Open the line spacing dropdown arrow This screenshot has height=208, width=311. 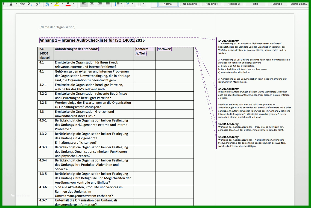[121, 4]
